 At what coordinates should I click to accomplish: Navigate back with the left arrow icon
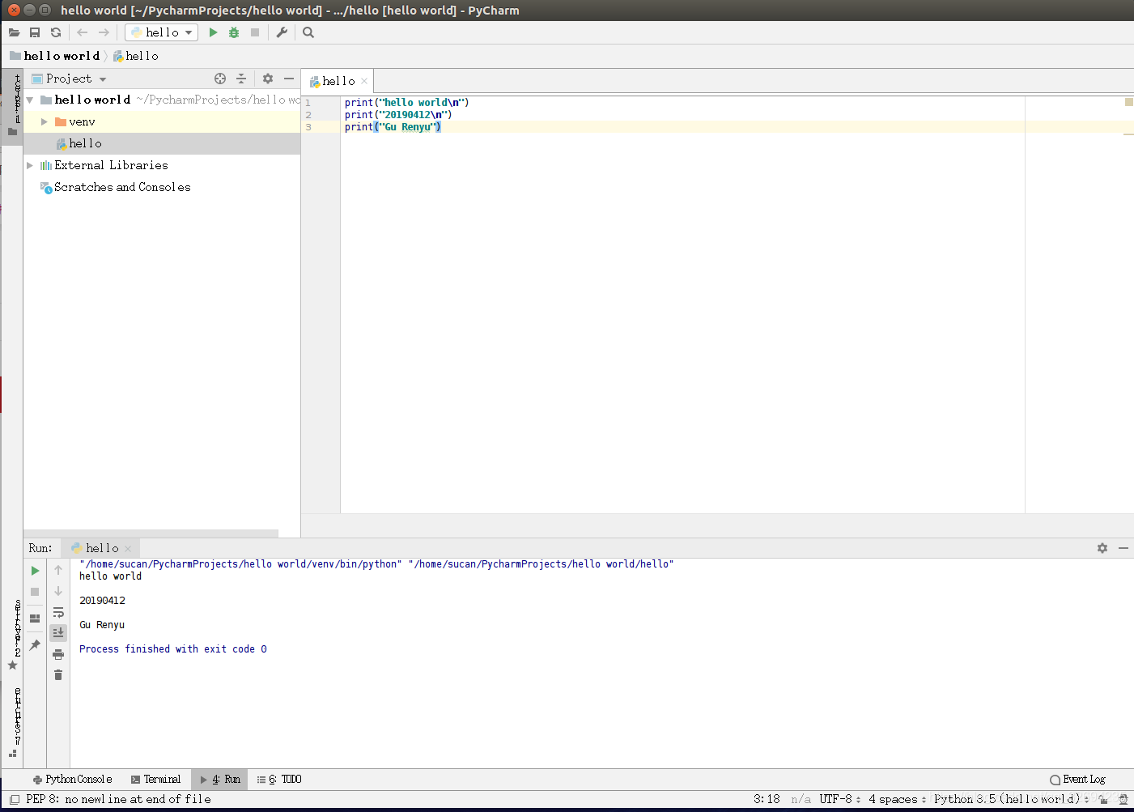click(x=82, y=32)
